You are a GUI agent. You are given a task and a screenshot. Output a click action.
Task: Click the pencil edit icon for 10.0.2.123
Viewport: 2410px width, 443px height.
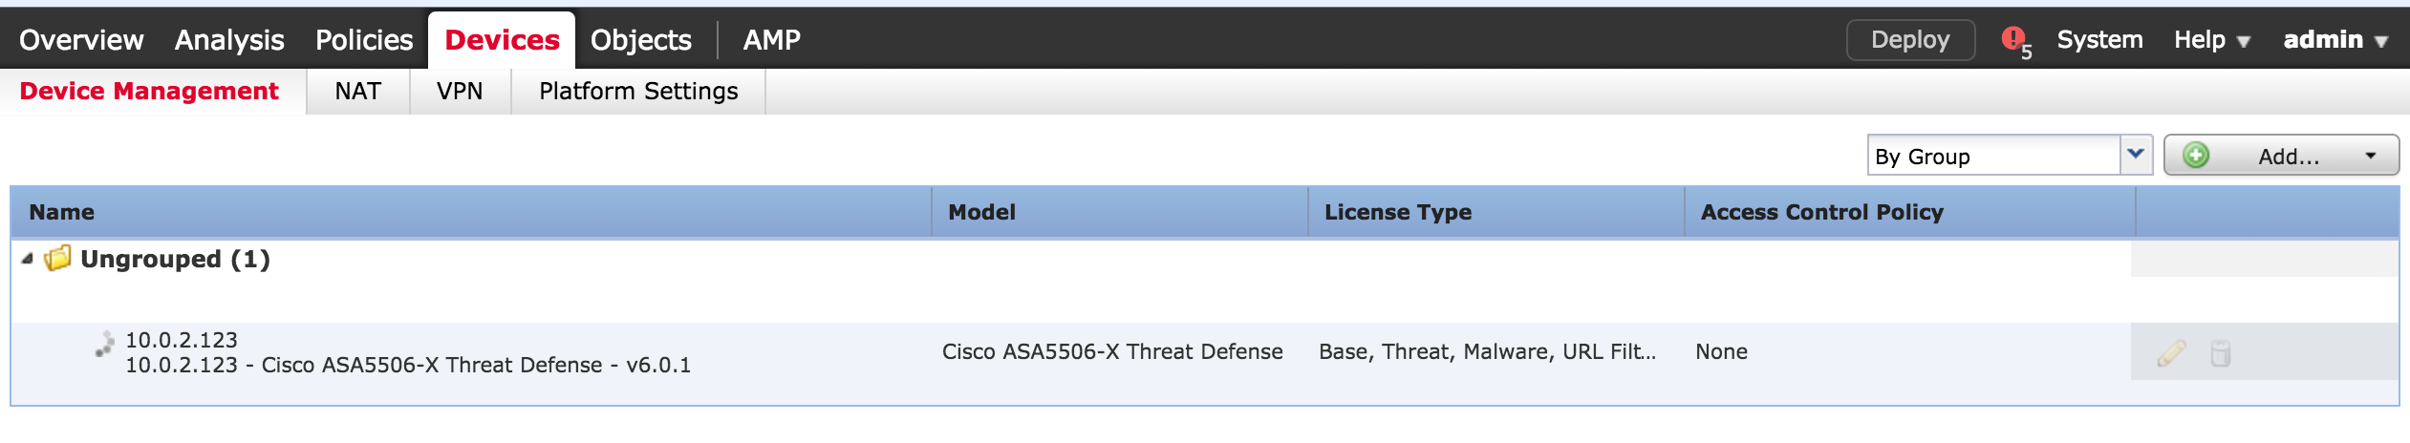[x=2171, y=353]
